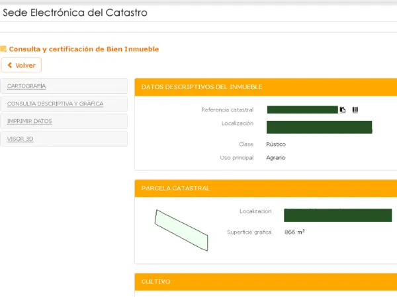Click the barcode icon beside referencia catastral
The height and width of the screenshot is (297, 397).
(355, 110)
